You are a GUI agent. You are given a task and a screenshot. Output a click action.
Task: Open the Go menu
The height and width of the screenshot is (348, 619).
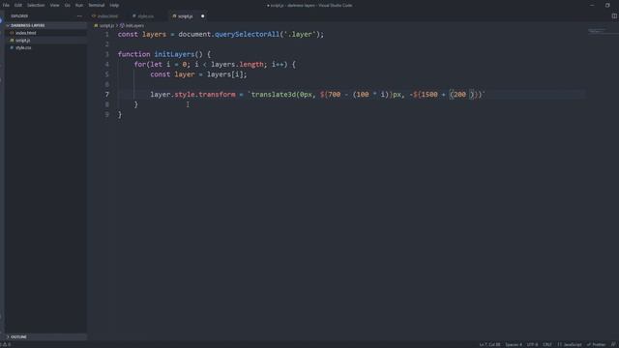tap(67, 5)
